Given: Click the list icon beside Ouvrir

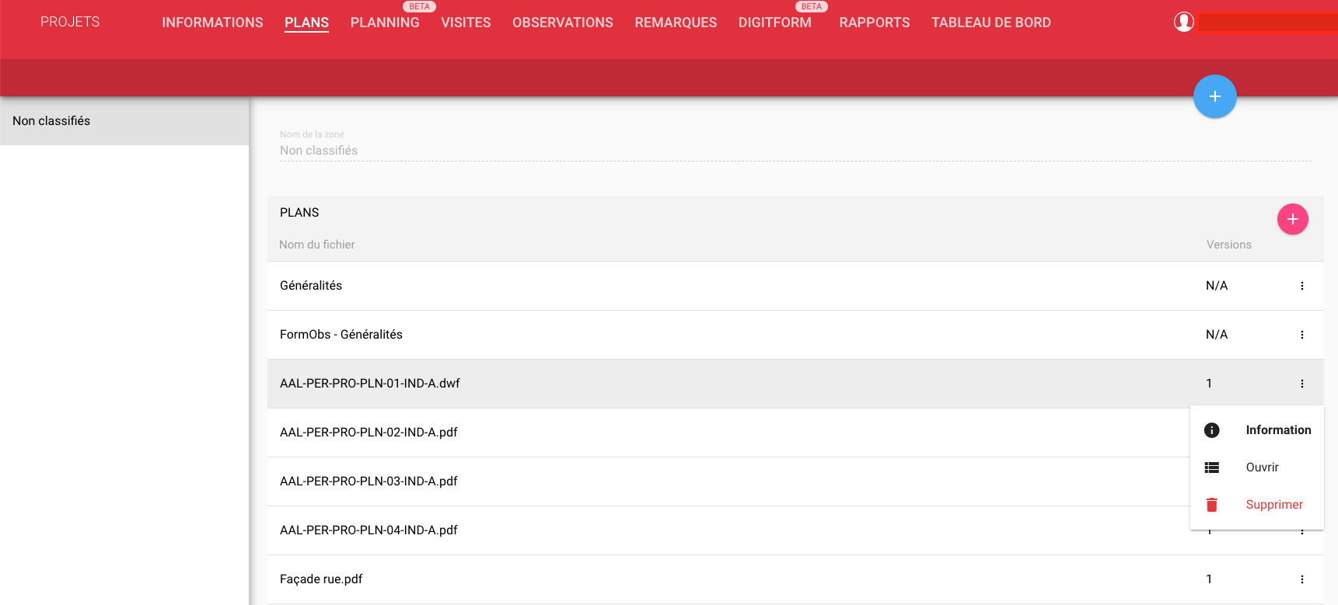Looking at the screenshot, I should click(1211, 468).
